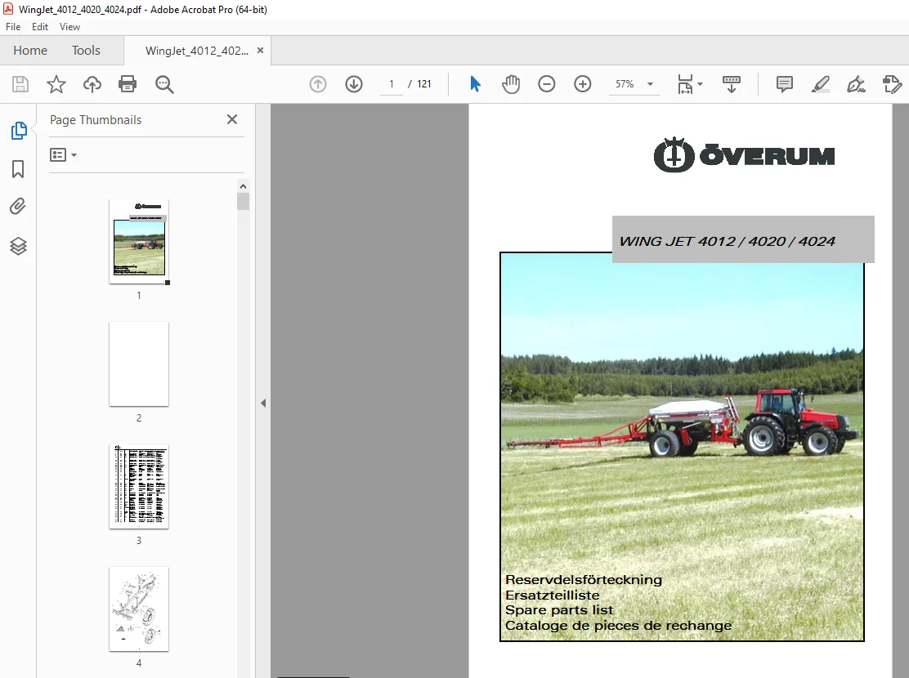Click the Print file icon
The height and width of the screenshot is (678, 909).
(x=128, y=85)
